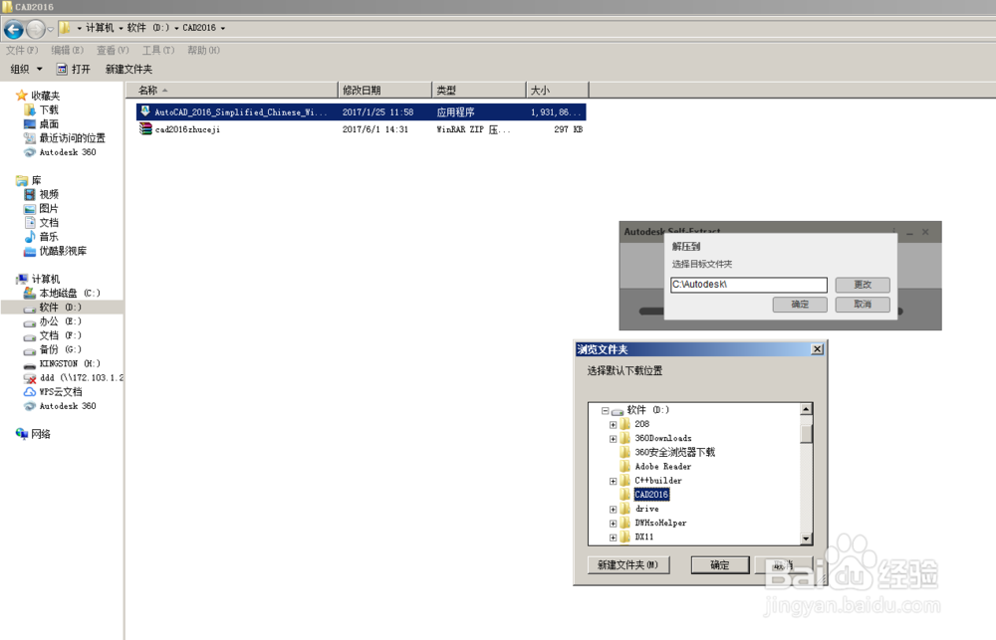Expand the CAD2016 breadcrumb dropdown arrow
Image resolution: width=996 pixels, height=640 pixels.
click(222, 28)
